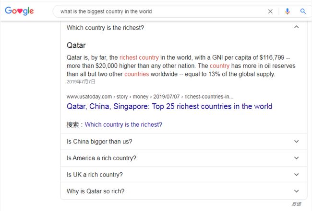The image size is (312, 211).
Task: Click chevron beside 'Is China bigger than us?'
Action: [x=297, y=142]
